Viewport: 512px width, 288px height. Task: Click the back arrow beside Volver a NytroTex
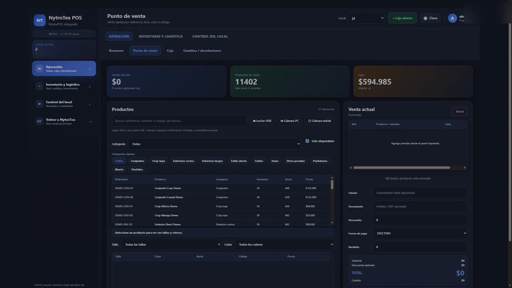coord(91,122)
